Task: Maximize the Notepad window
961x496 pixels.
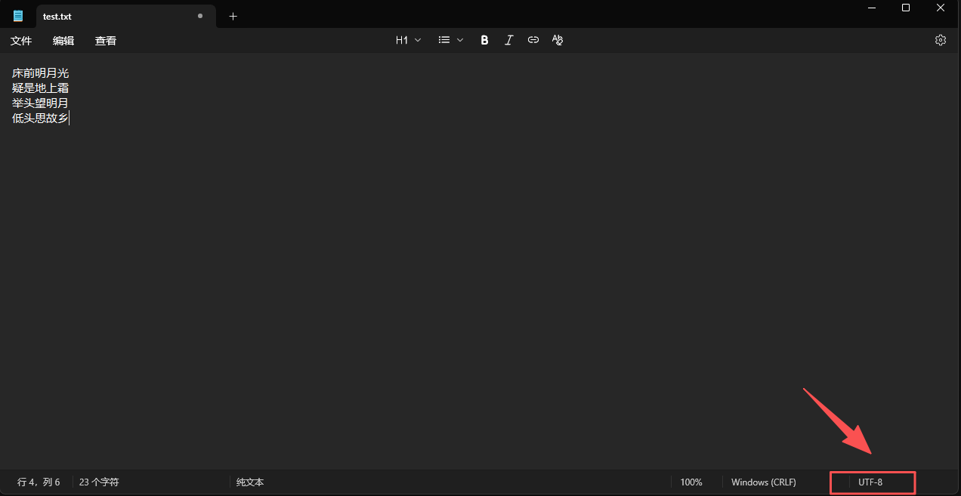Action: (906, 8)
